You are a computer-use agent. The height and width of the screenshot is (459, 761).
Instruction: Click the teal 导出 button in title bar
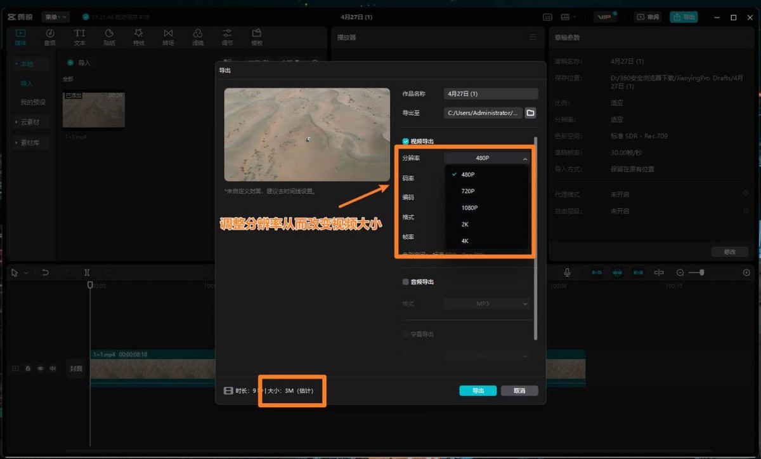[684, 17]
